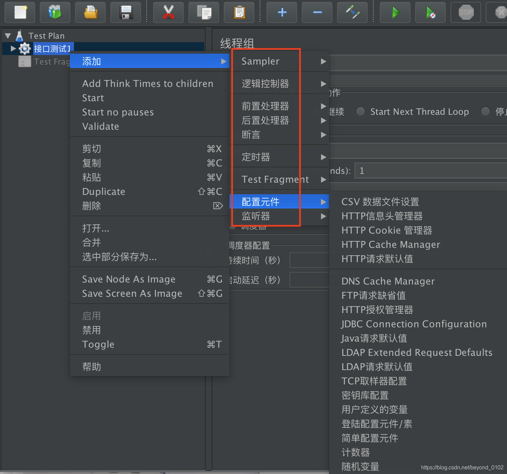Open the 添加 submenu
Viewport: 507px width, 474px height.
[149, 61]
